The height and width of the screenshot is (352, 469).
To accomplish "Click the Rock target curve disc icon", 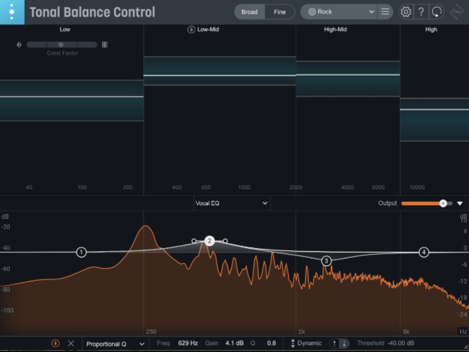I will tap(312, 12).
